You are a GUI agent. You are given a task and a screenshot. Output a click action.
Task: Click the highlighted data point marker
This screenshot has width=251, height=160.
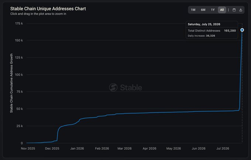[x=242, y=30]
